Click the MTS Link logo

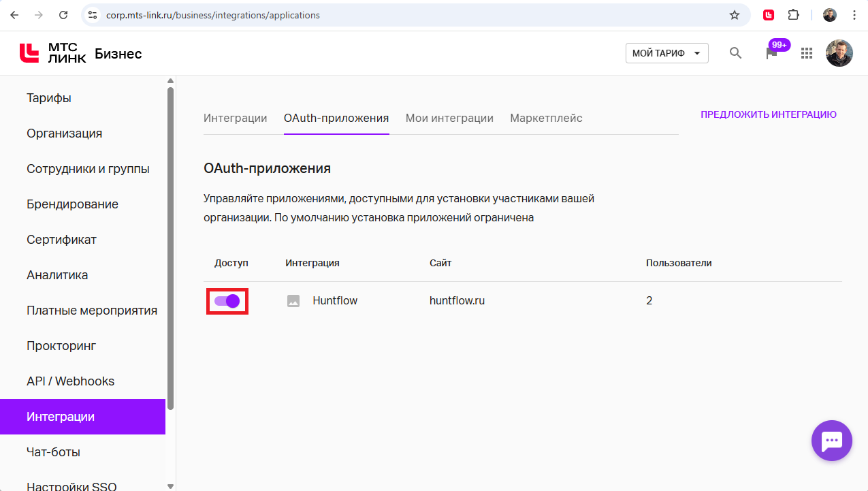[53, 53]
